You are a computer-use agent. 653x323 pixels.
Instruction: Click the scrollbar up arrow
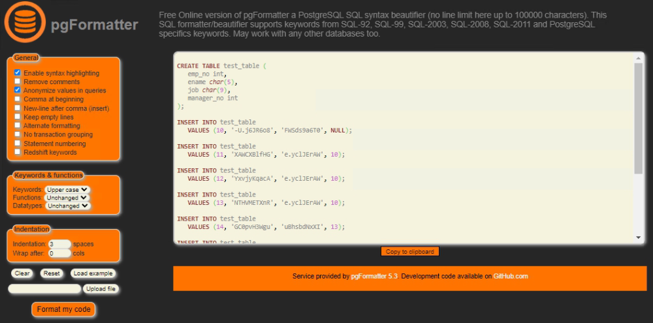(x=639, y=59)
